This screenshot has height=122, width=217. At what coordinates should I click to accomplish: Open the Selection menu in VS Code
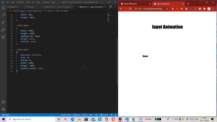(x=20, y=2)
